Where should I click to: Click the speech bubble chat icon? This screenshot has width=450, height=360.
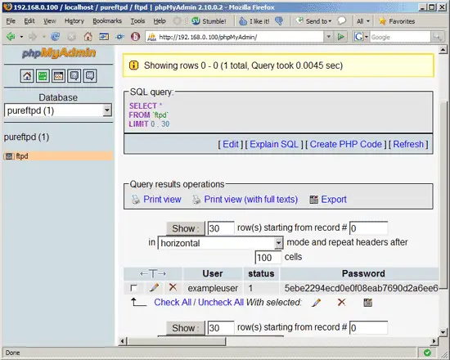(341, 20)
